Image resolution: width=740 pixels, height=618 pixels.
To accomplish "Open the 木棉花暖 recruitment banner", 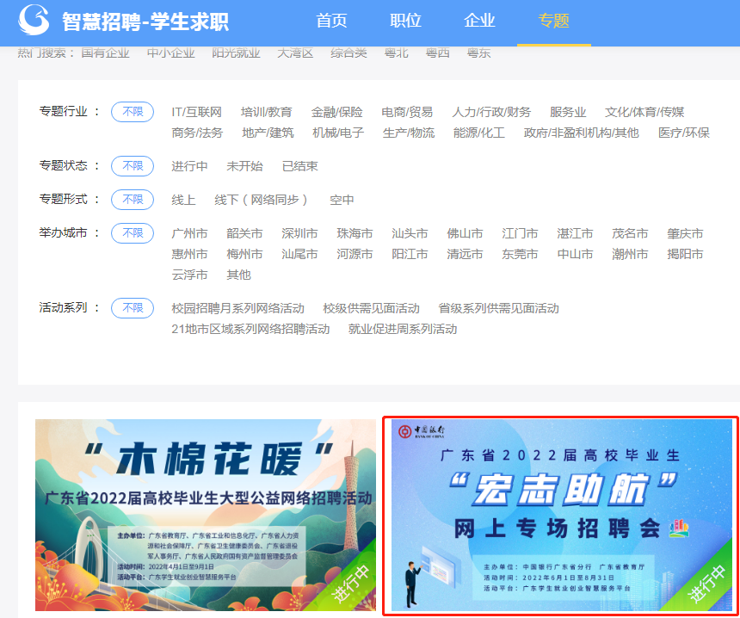I will point(205,515).
